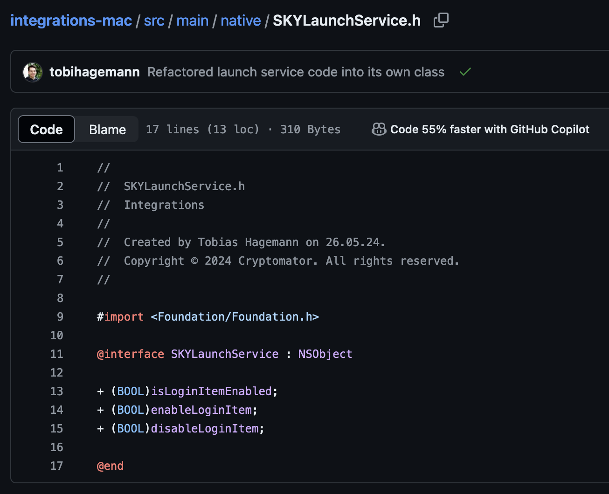
Task: Select line number 5
Action: pos(60,242)
